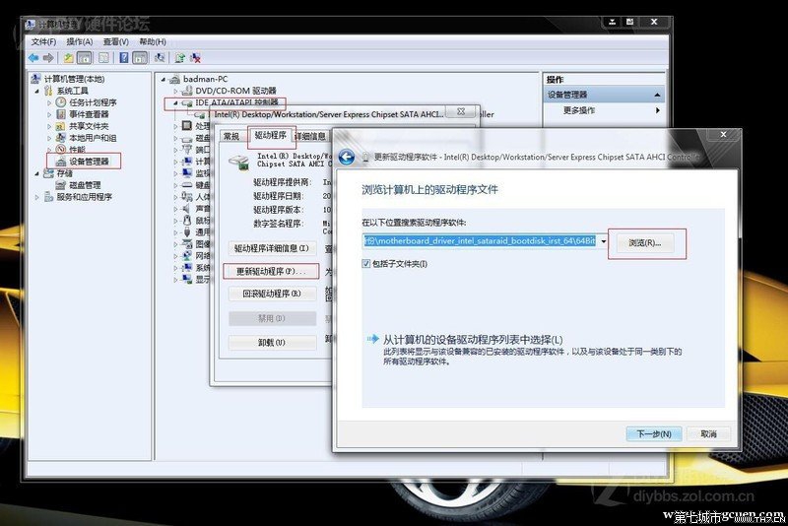Open the 操作(A) menu
The height and width of the screenshot is (526, 788).
pyautogui.click(x=80, y=41)
